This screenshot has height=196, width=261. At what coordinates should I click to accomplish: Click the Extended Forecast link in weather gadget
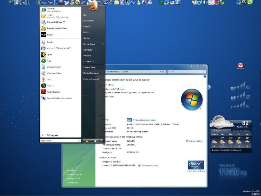point(227,150)
